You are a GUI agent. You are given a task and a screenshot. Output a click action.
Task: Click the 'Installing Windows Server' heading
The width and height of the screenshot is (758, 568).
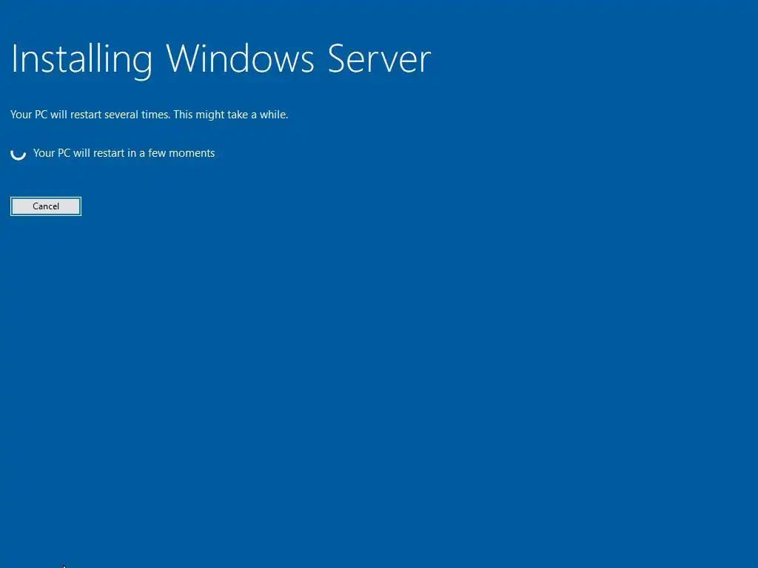pos(221,59)
